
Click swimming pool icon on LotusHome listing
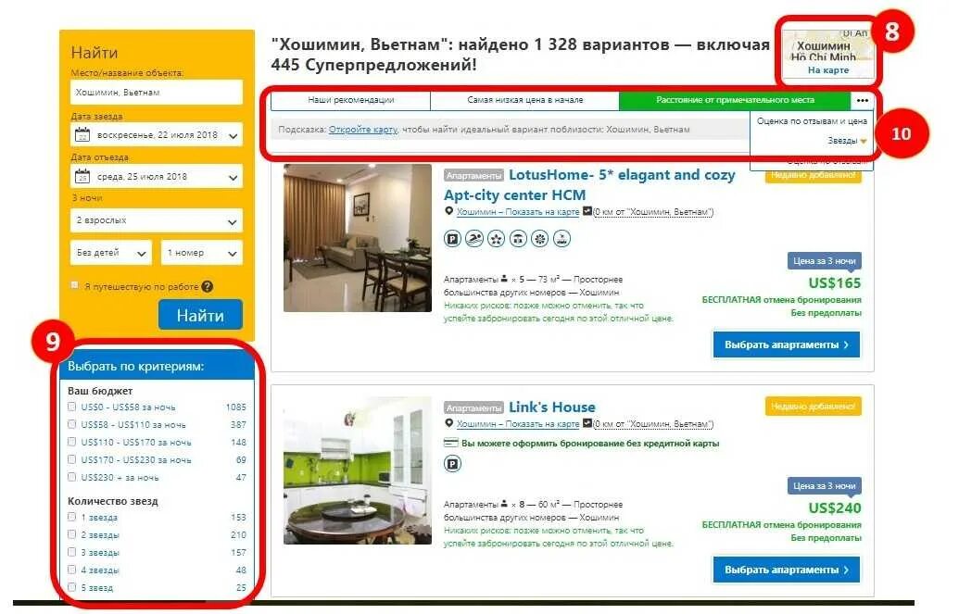coord(474,239)
